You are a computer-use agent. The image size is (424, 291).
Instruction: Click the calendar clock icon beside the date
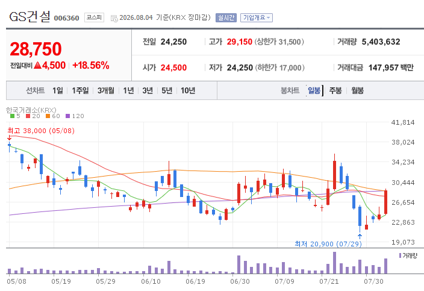click(114, 19)
